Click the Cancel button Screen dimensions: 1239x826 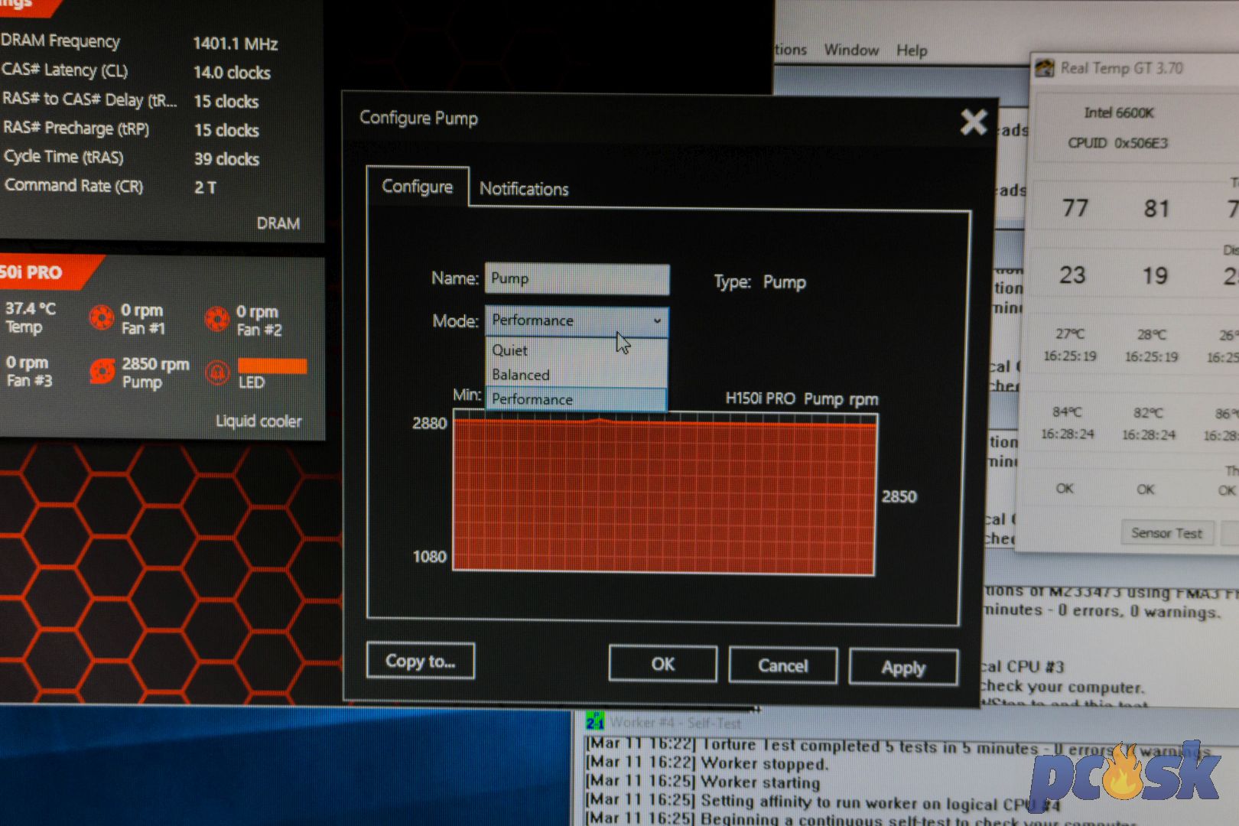pyautogui.click(x=782, y=665)
